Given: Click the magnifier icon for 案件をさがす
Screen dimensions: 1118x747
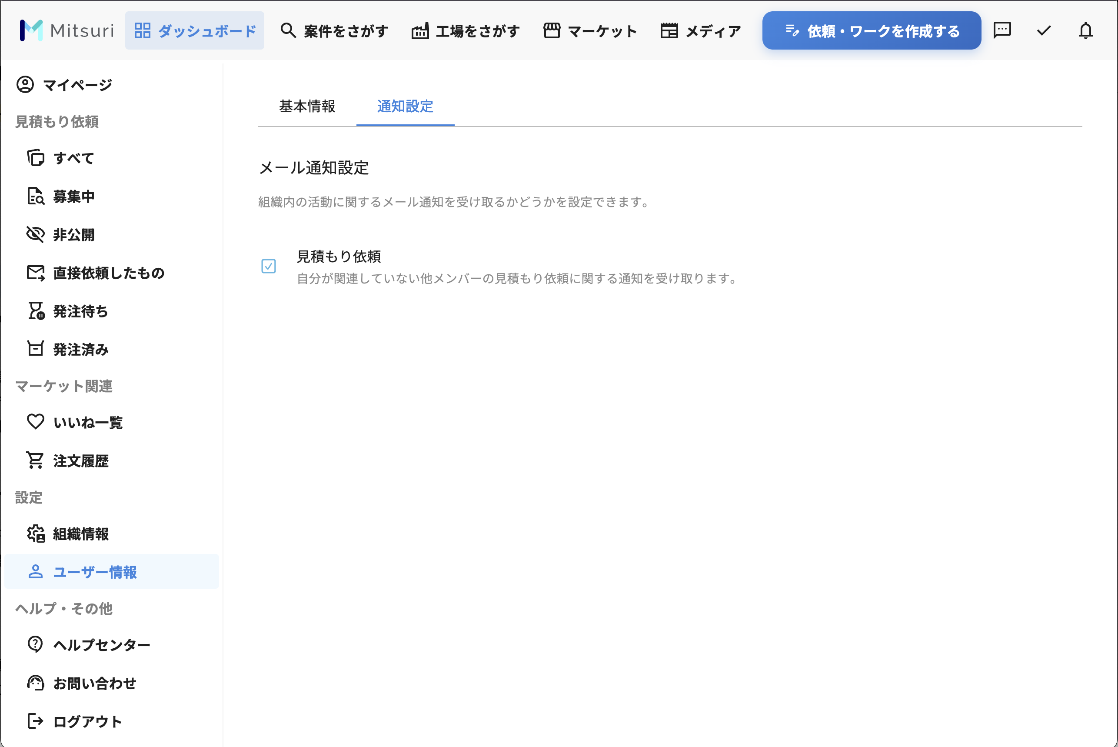Looking at the screenshot, I should pos(288,30).
